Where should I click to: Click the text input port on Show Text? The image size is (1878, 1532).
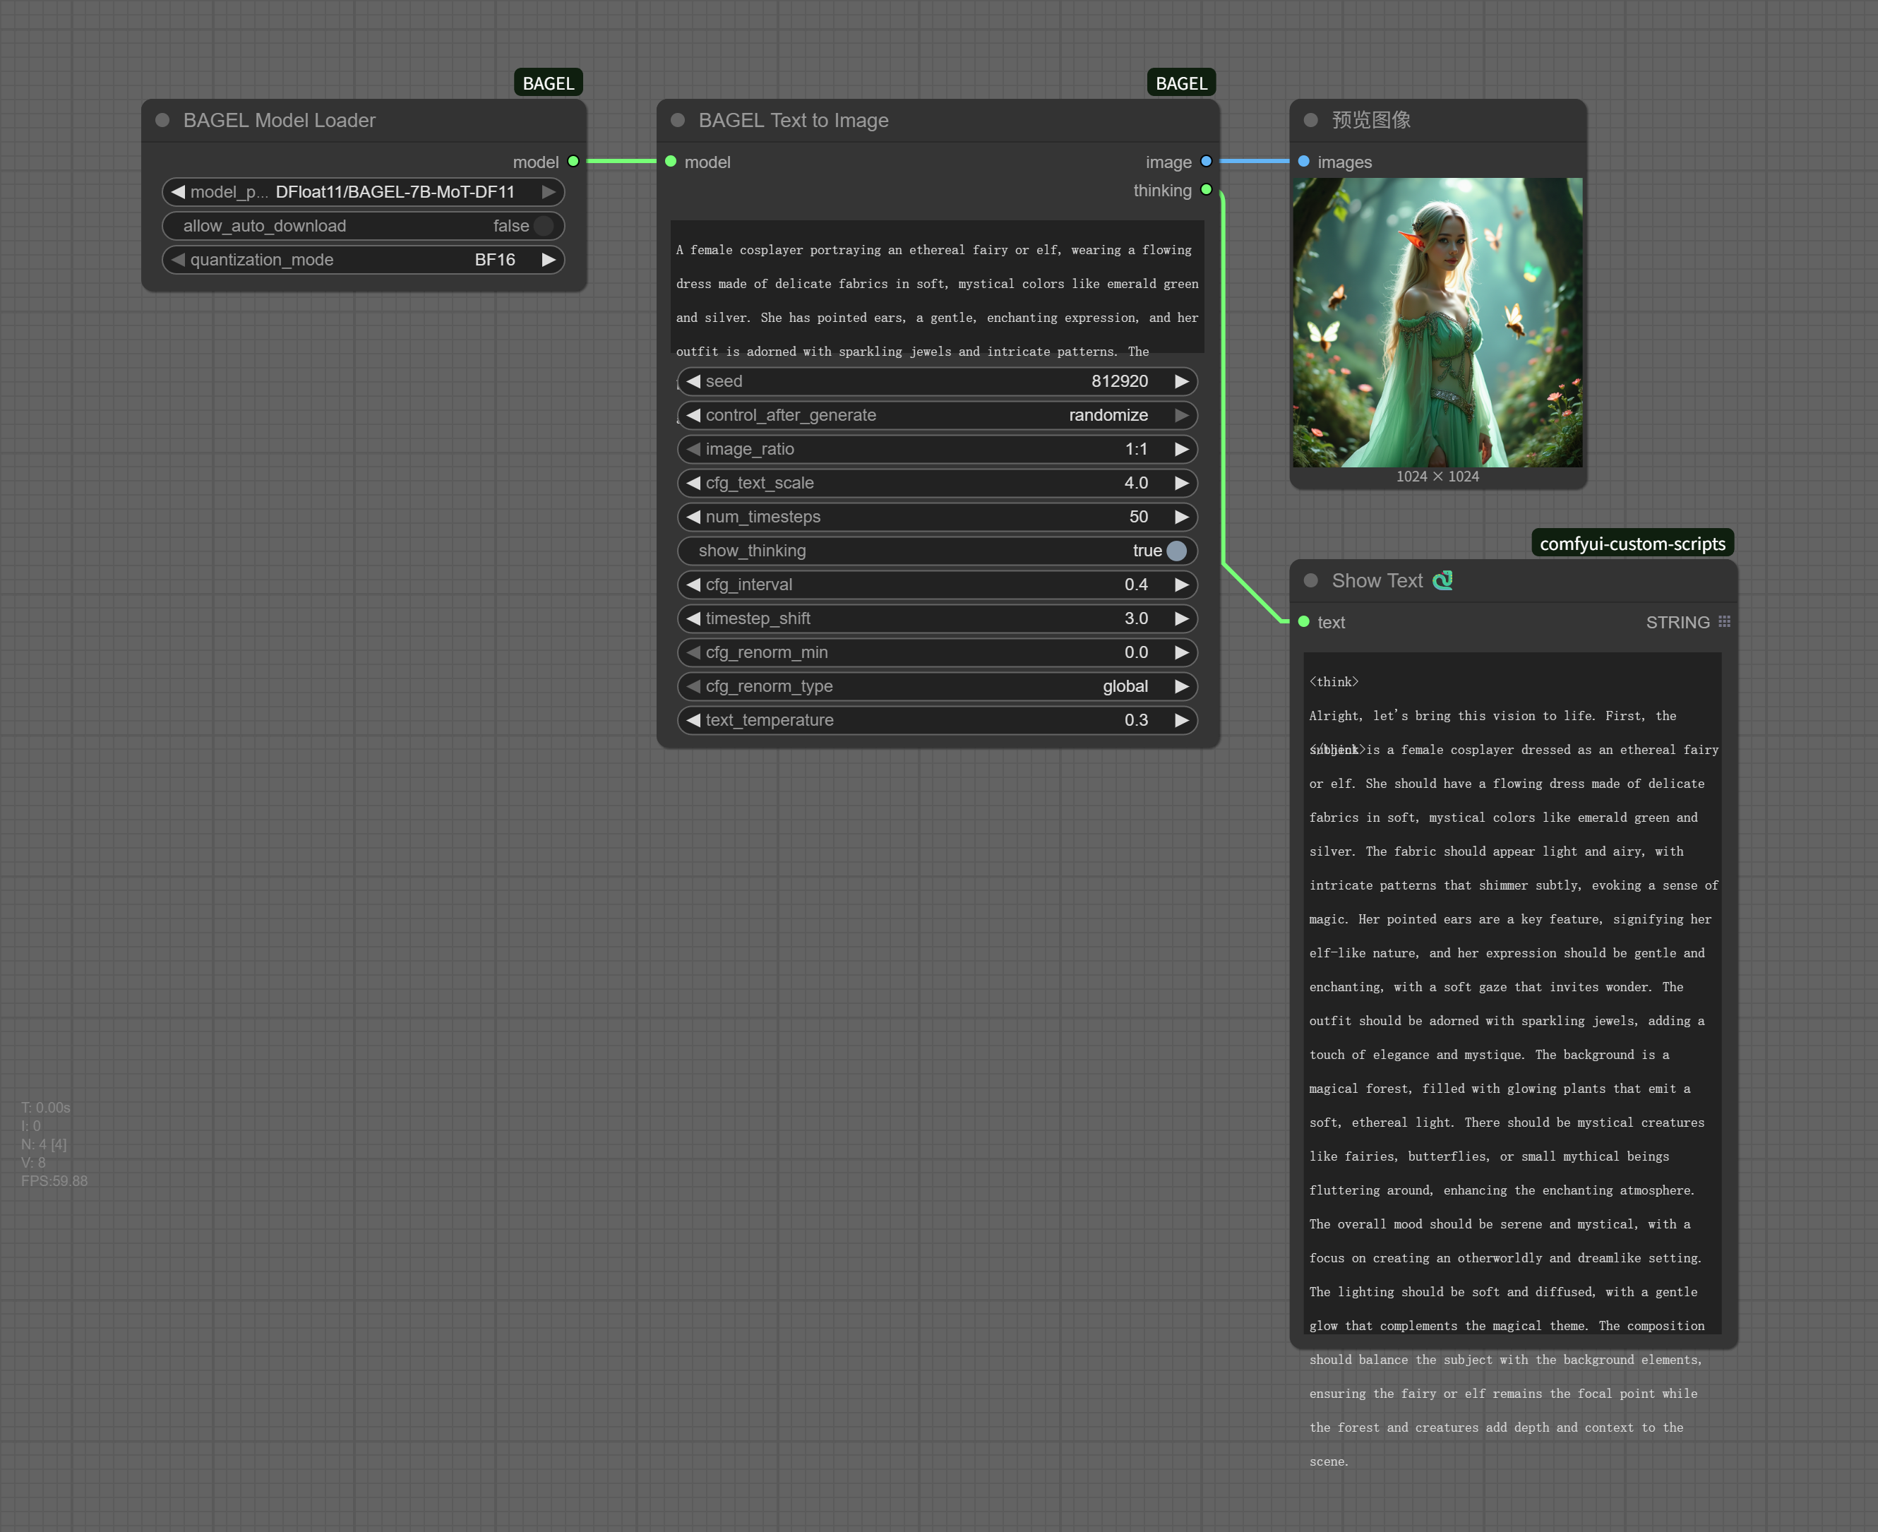click(1303, 622)
